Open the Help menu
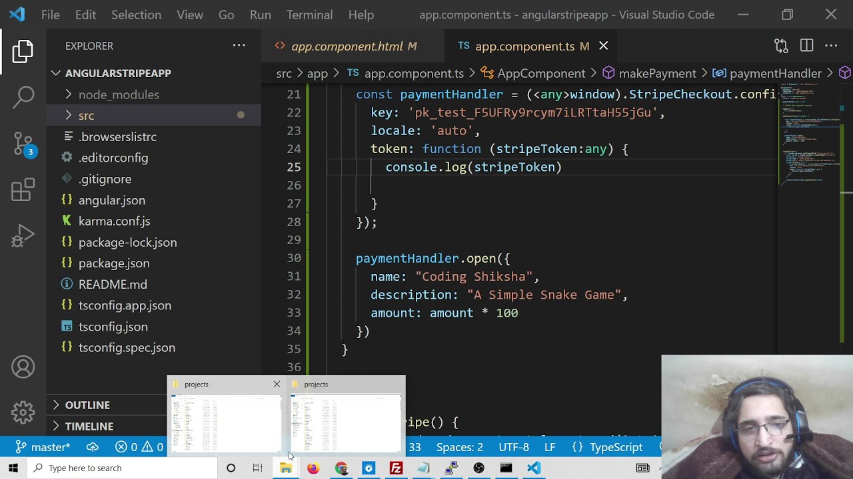The width and height of the screenshot is (853, 479). pyautogui.click(x=361, y=15)
